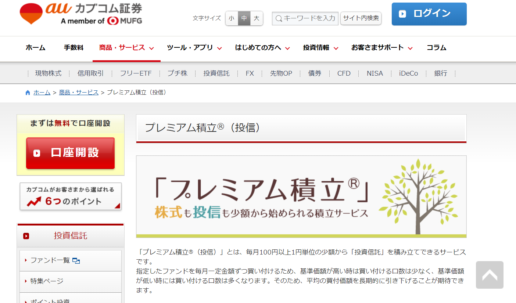Follow the 商品・サービス breadcrumb link

pyautogui.click(x=79, y=93)
